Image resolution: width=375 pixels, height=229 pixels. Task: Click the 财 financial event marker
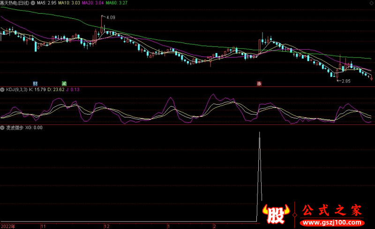coord(36,83)
